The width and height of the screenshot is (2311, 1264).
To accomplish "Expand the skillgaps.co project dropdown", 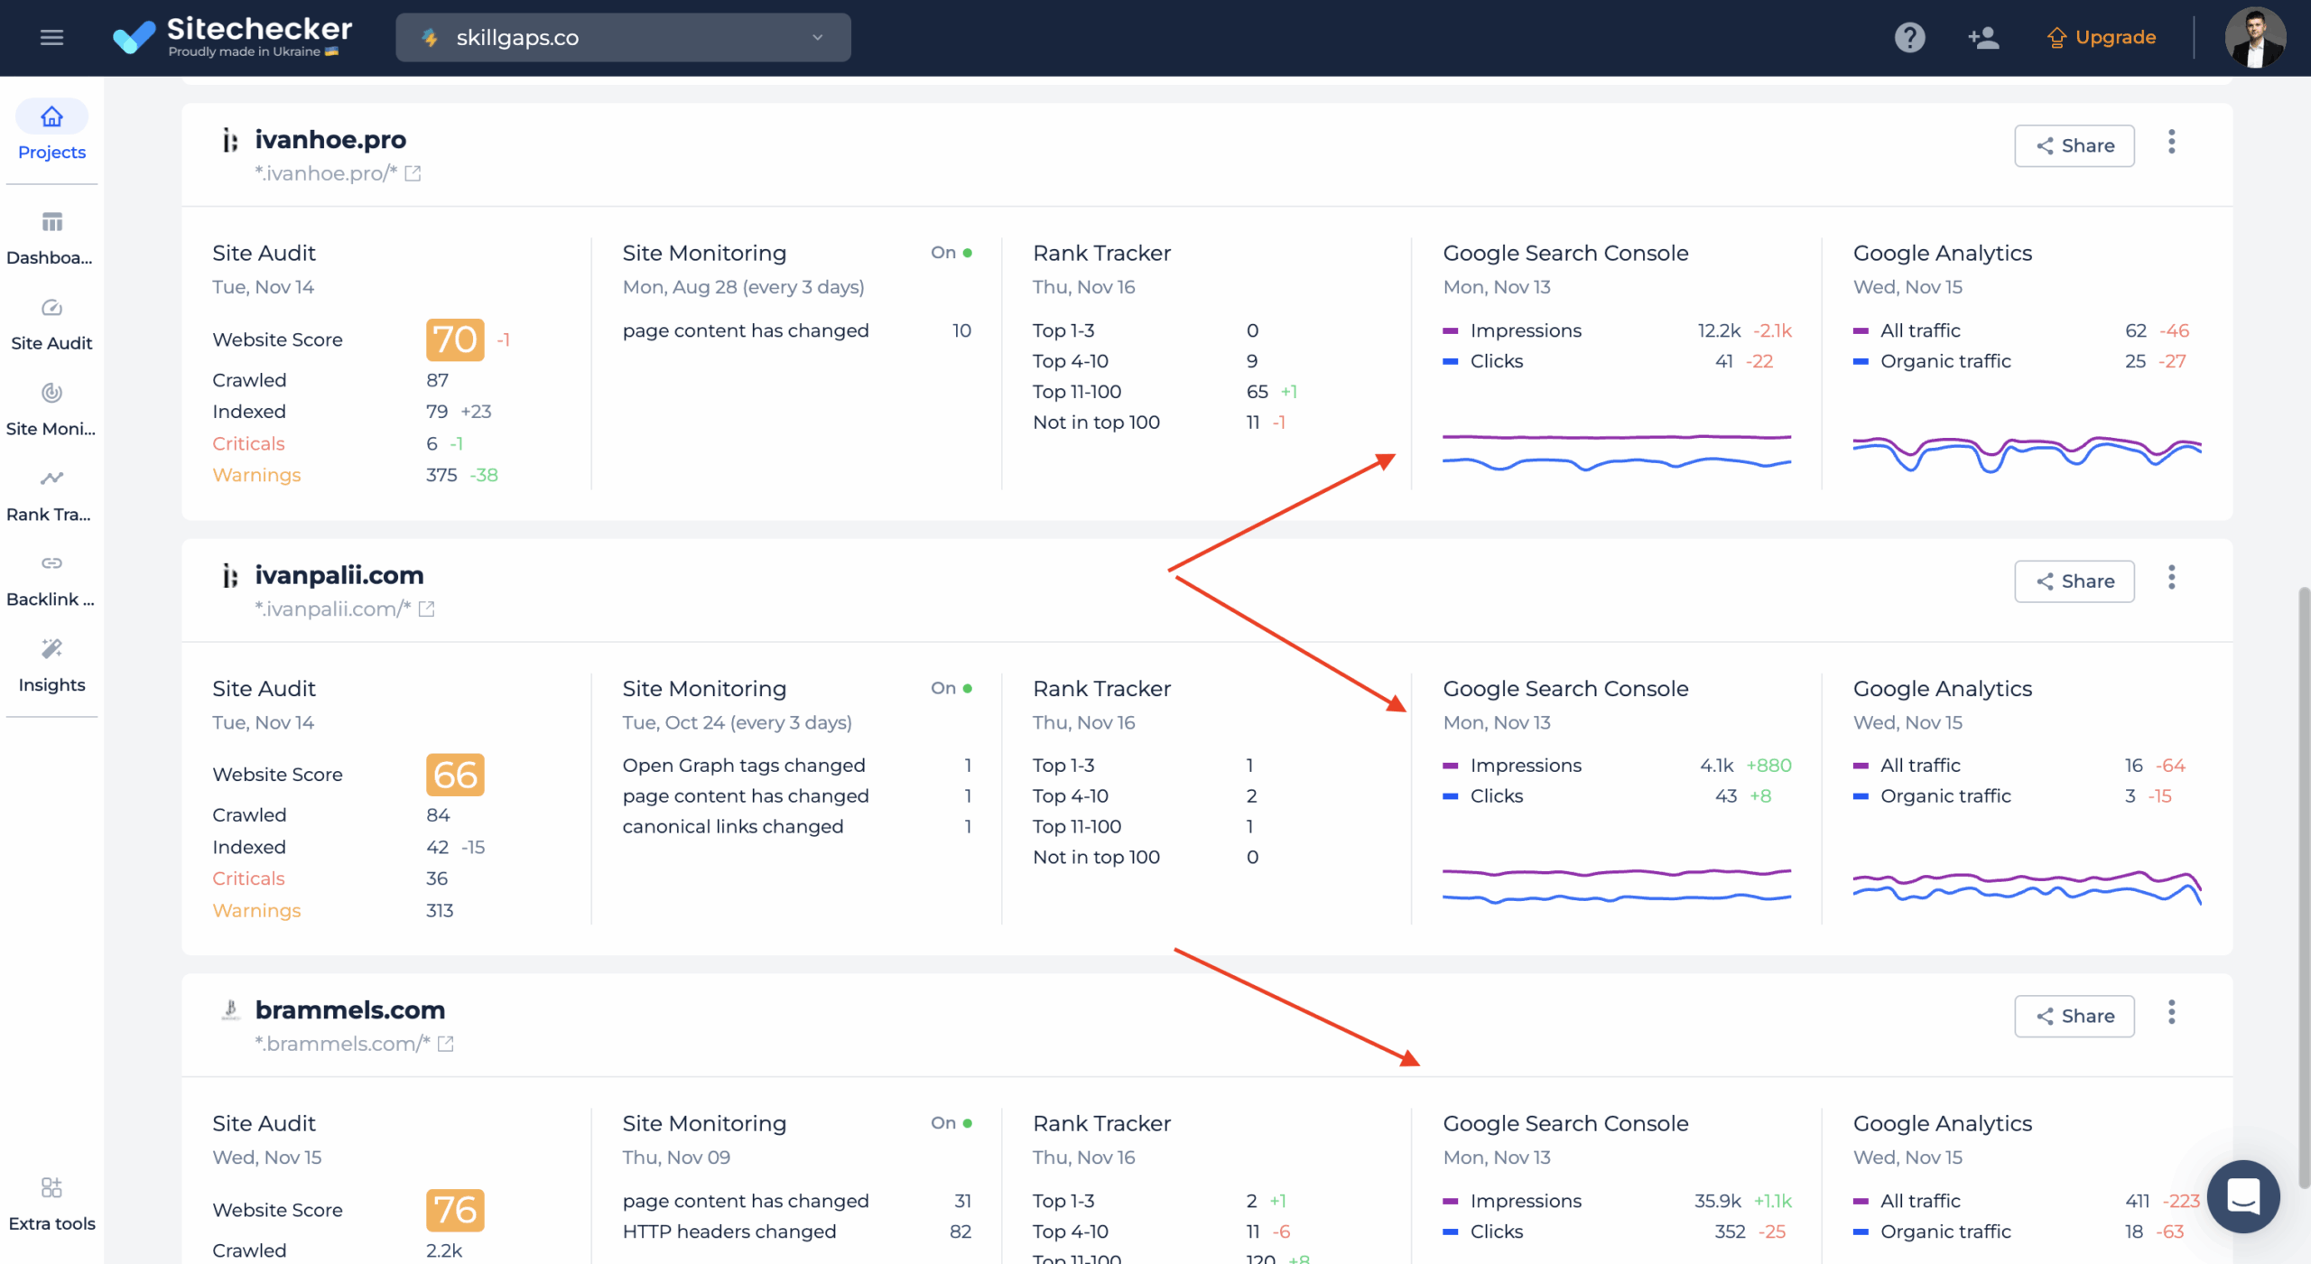I will click(x=623, y=37).
